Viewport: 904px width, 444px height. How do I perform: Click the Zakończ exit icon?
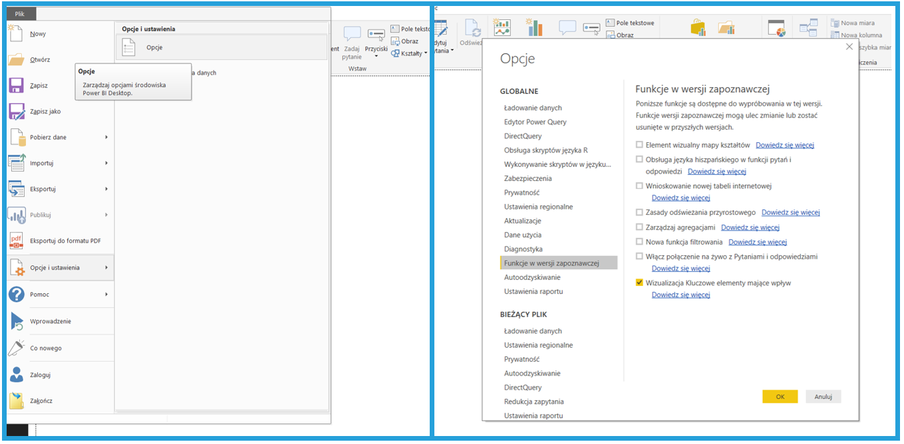17,401
